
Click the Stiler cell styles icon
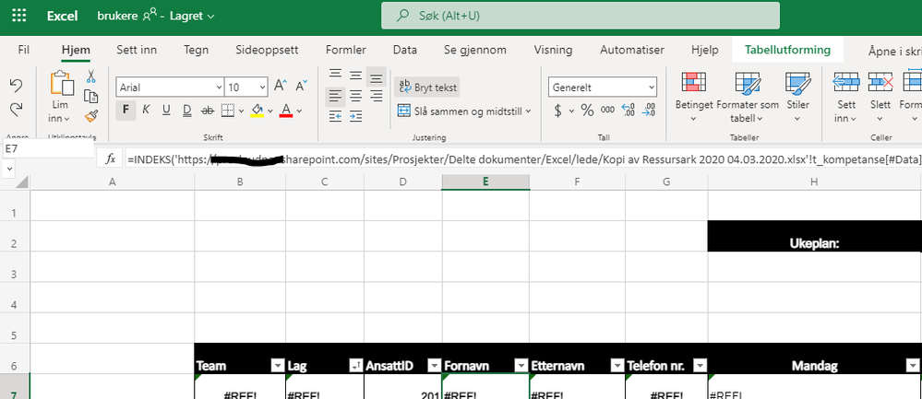pos(798,82)
